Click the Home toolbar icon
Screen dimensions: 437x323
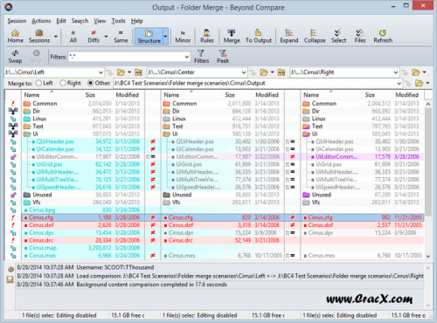[15, 37]
